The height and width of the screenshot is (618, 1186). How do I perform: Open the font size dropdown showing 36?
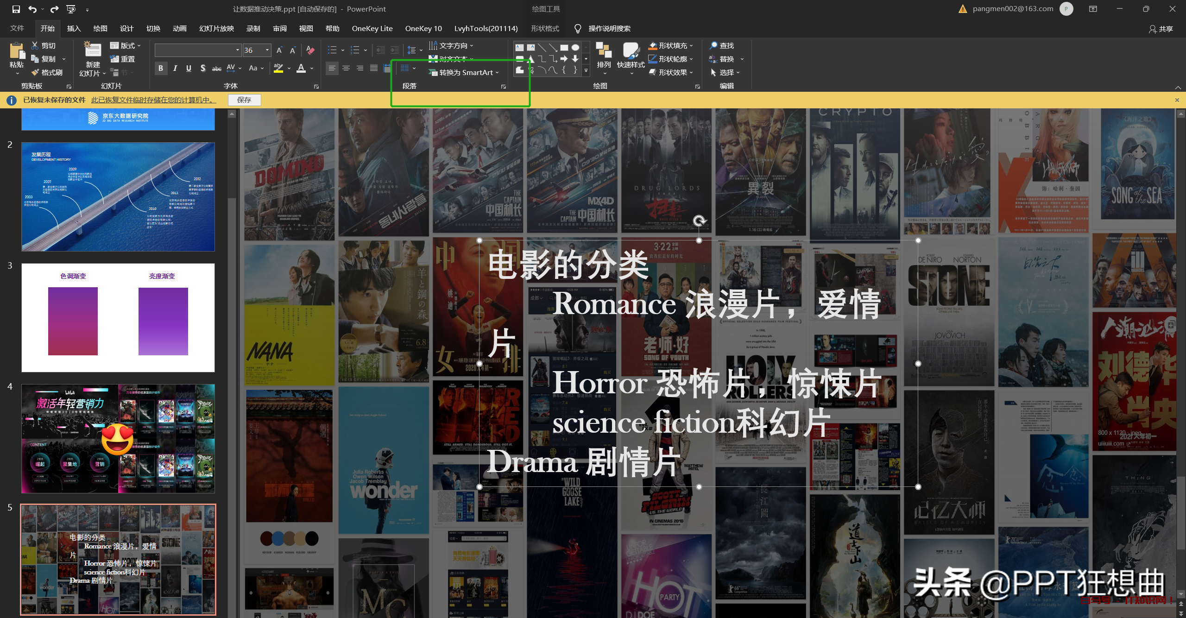point(267,50)
